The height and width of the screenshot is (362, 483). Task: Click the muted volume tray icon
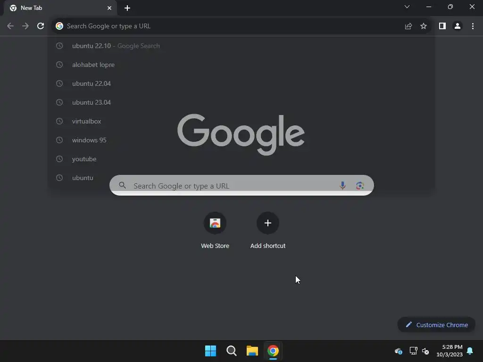425,351
